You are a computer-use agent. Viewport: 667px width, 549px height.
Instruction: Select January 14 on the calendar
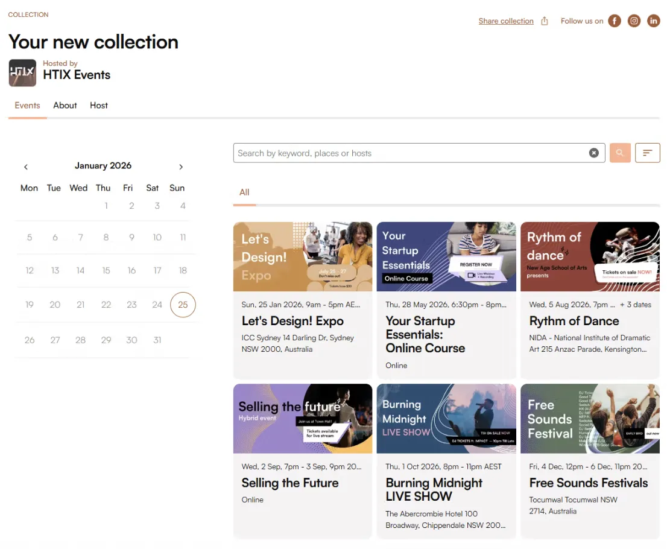click(x=80, y=271)
